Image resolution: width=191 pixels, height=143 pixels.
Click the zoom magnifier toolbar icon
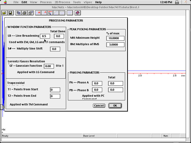[50, 13]
